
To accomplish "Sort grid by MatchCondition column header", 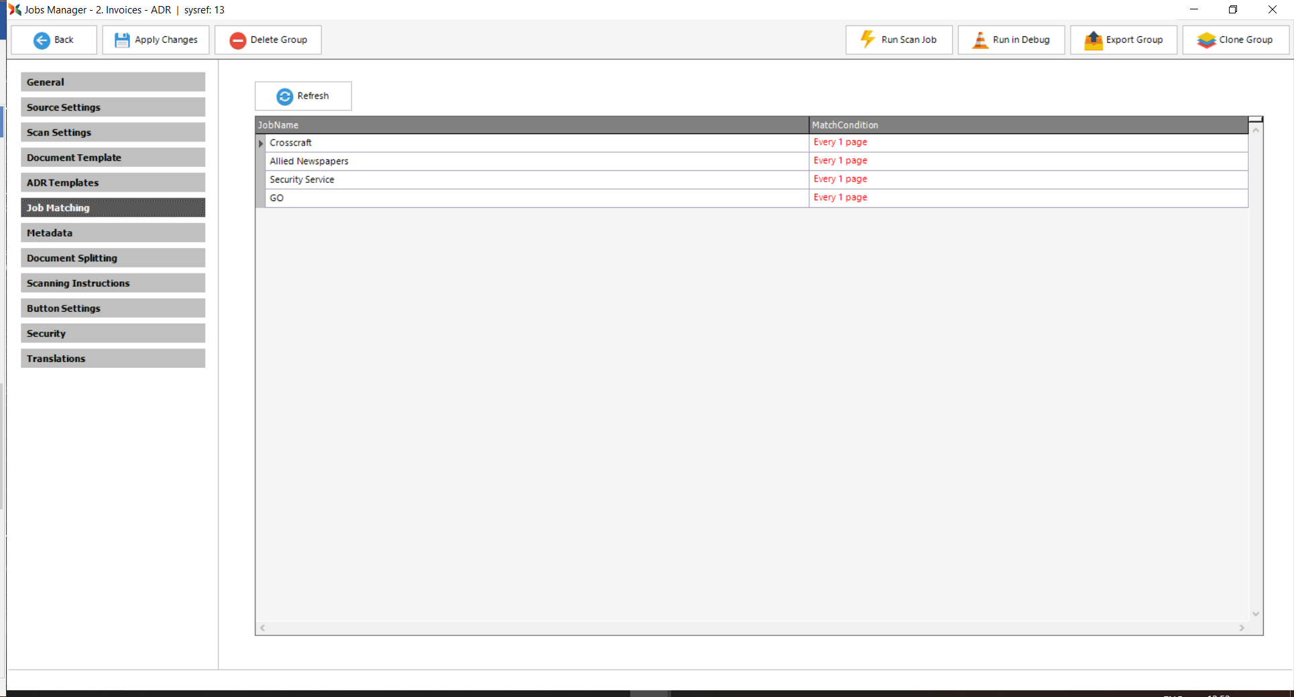I will tap(1027, 125).
